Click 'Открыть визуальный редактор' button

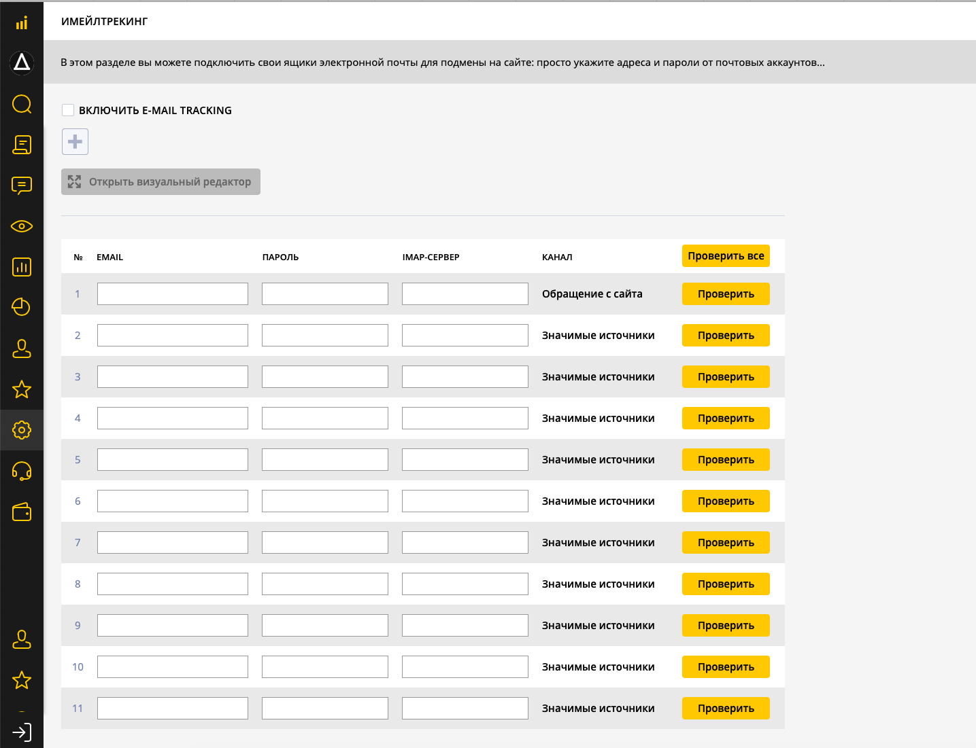click(161, 182)
